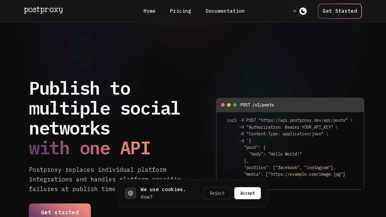This screenshot has width=386, height=217.
Task: Select the sun icon for light mode
Action: [x=294, y=11]
